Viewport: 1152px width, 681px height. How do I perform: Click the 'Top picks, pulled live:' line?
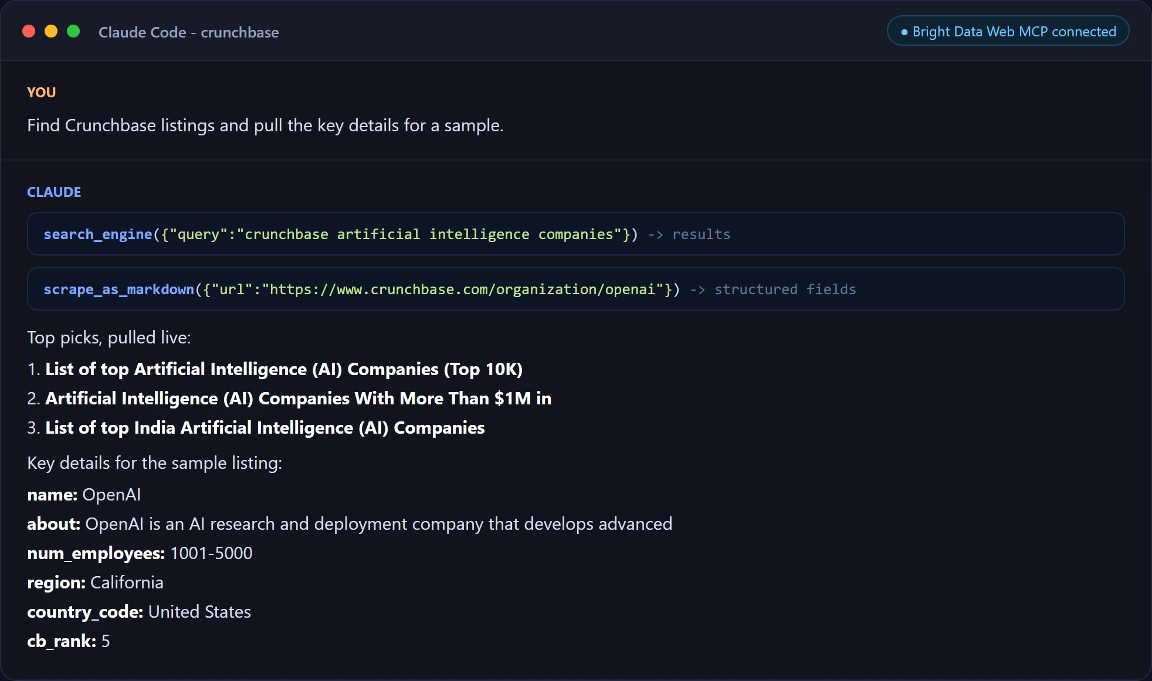tap(109, 338)
